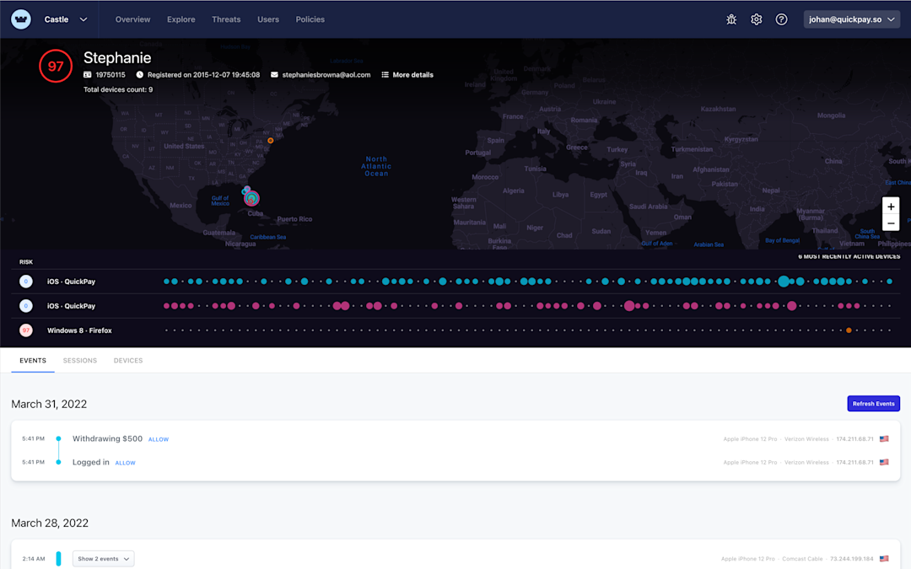Click the orange event dot in Firefox timeline
Screen dimensions: 911x569
click(849, 330)
